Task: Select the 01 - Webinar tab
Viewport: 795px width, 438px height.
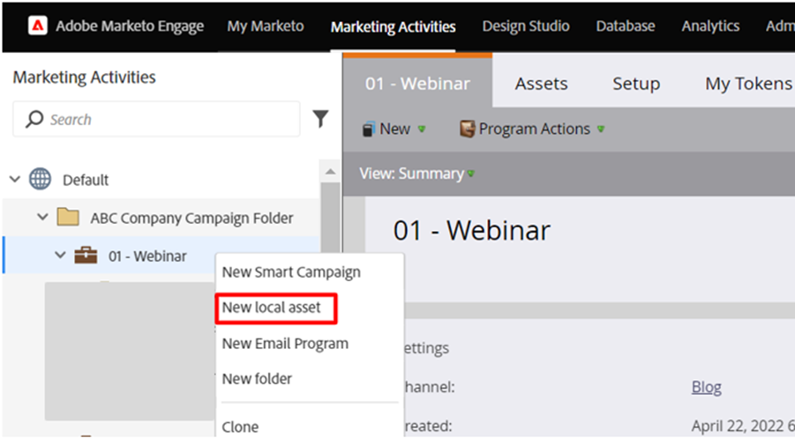Action: (417, 83)
